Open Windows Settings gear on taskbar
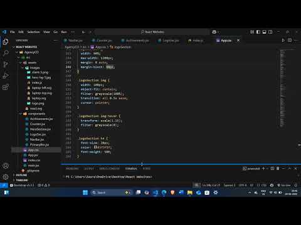The width and height of the screenshot is (301, 225). 216,192
